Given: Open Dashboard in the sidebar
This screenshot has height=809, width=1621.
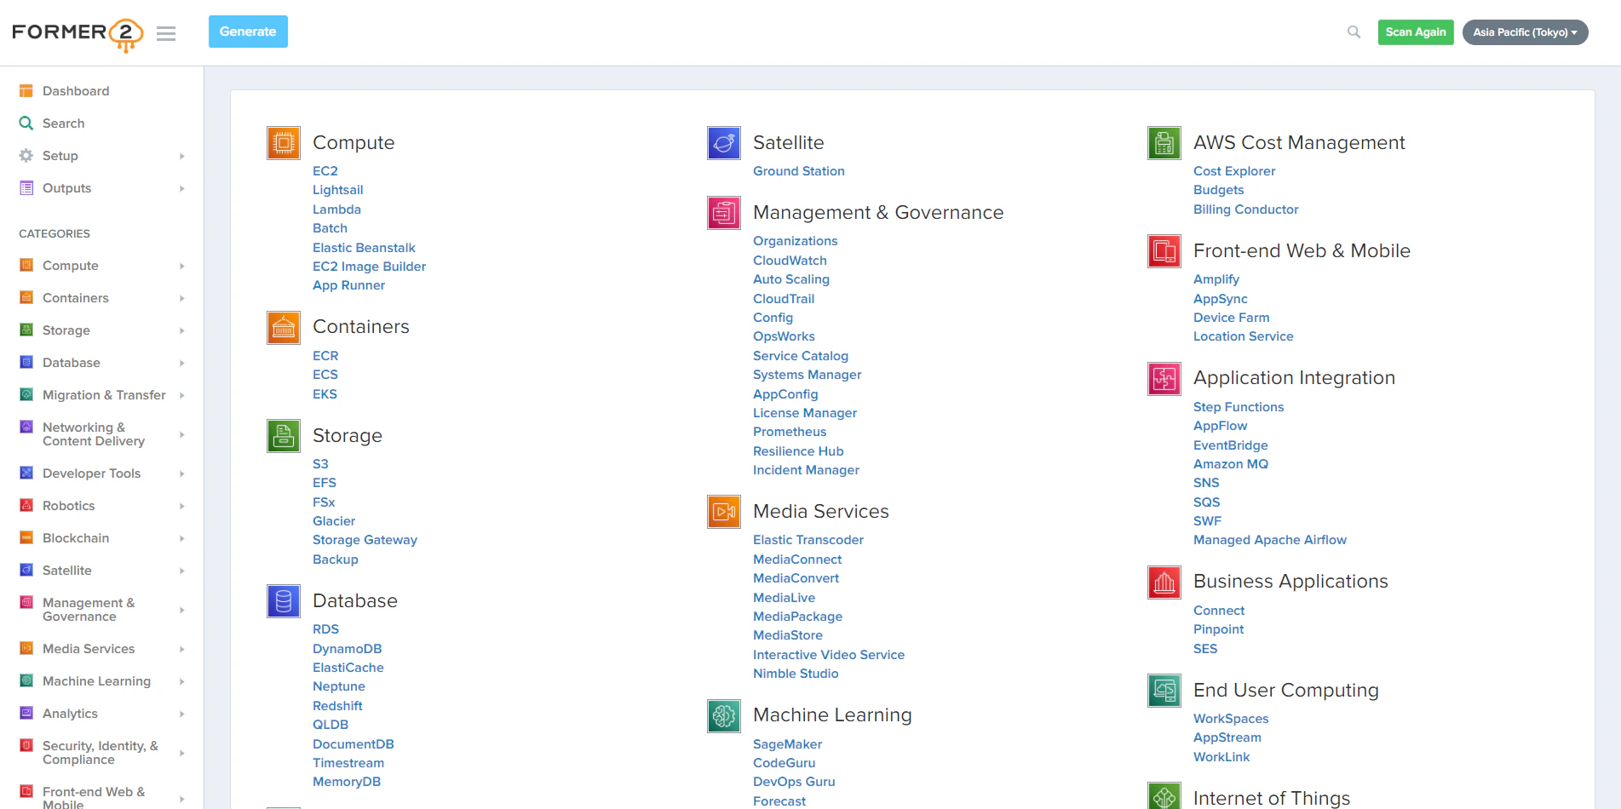Looking at the screenshot, I should click(76, 91).
